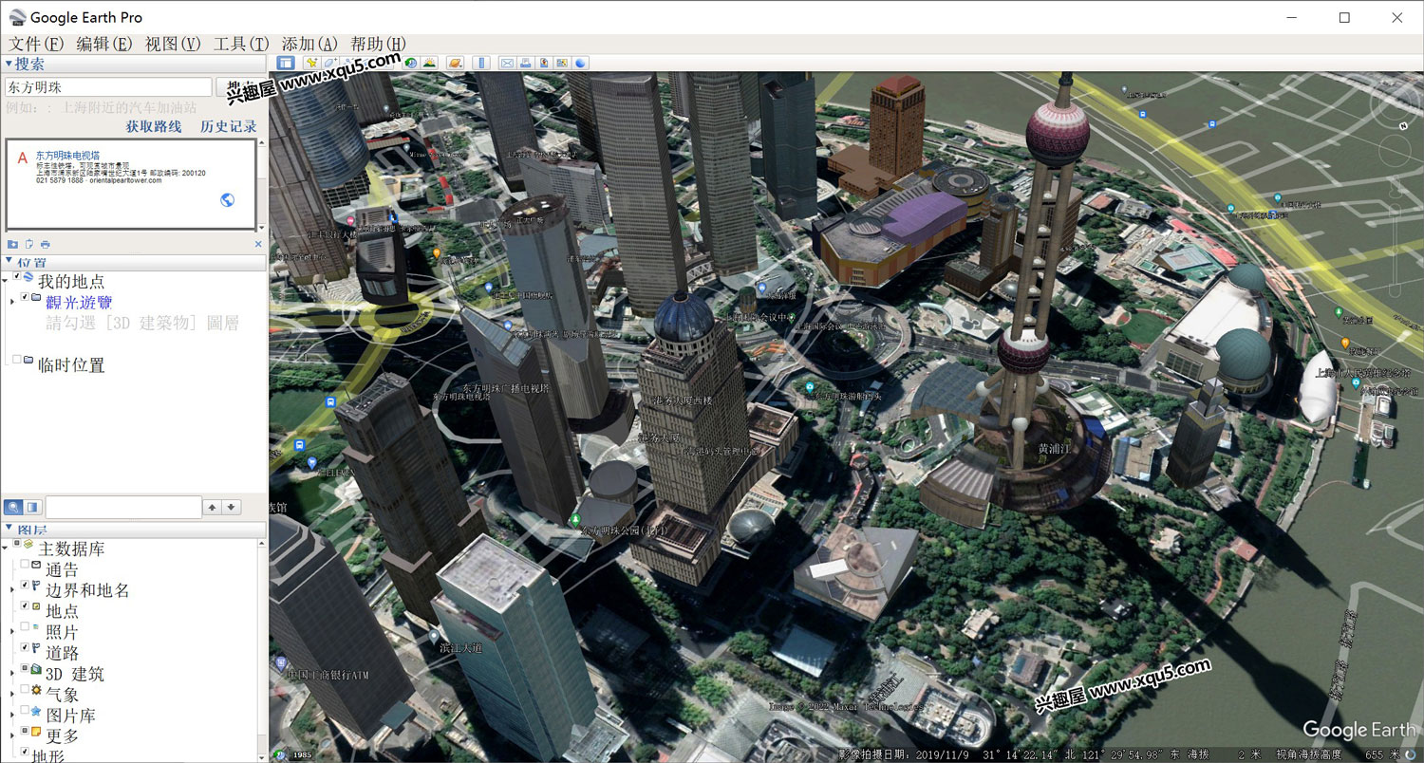The height and width of the screenshot is (763, 1424).
Task: Click the add folder icon below search results
Action: [12, 244]
